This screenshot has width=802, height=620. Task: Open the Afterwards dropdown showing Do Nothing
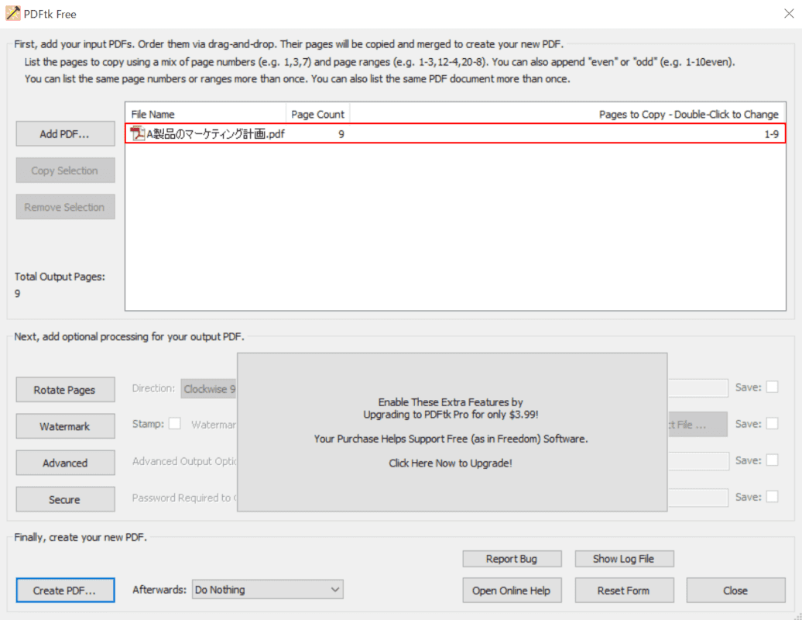pos(268,589)
